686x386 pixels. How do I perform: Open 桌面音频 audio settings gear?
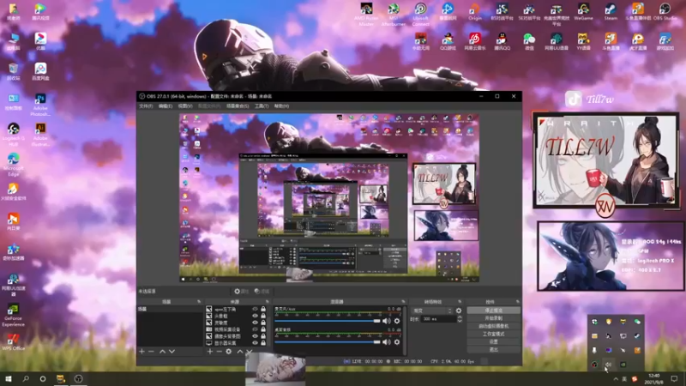click(x=397, y=341)
